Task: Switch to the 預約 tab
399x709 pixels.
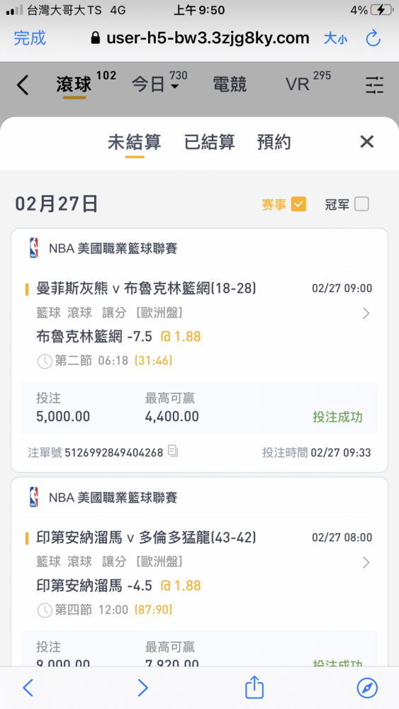Action: 274,142
